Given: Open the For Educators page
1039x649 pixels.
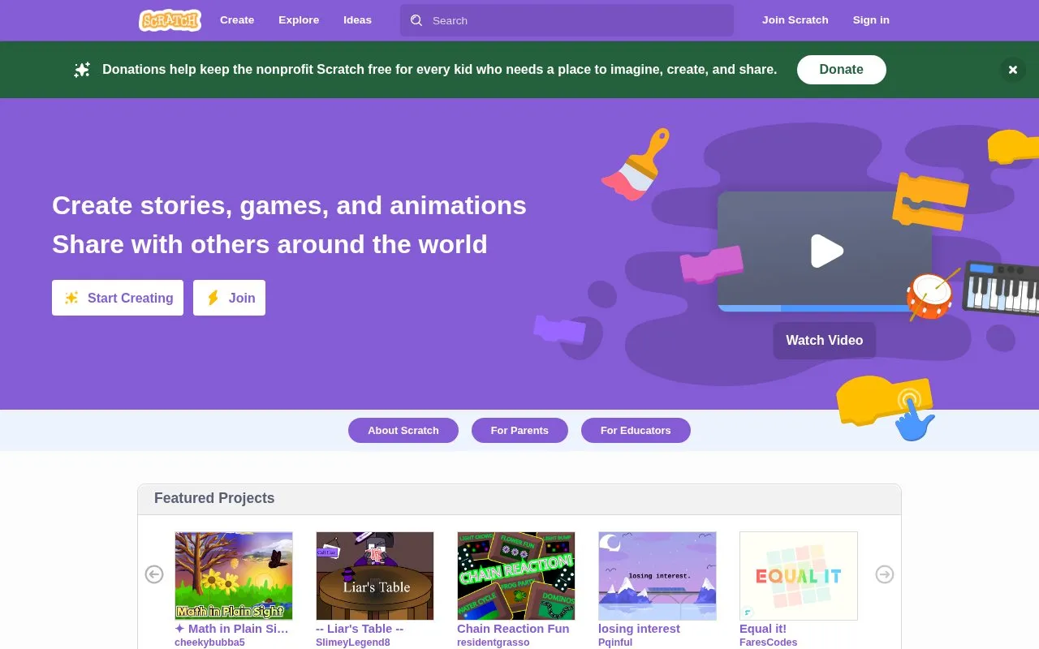Looking at the screenshot, I should (636, 430).
